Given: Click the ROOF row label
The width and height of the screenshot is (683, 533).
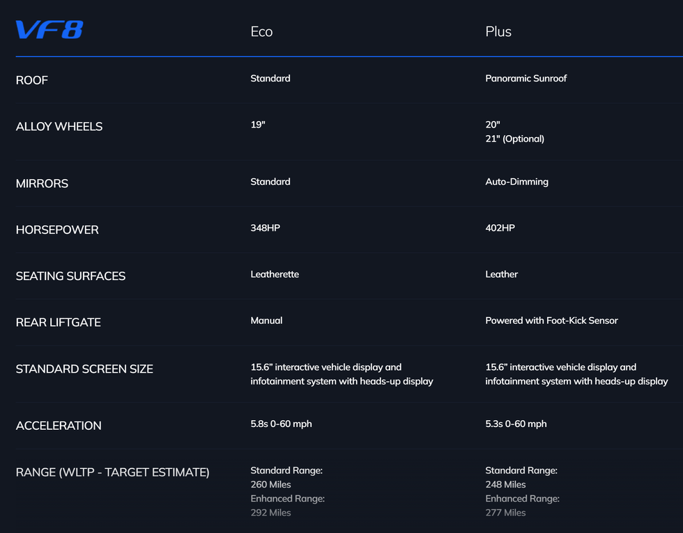Looking at the screenshot, I should coord(32,80).
